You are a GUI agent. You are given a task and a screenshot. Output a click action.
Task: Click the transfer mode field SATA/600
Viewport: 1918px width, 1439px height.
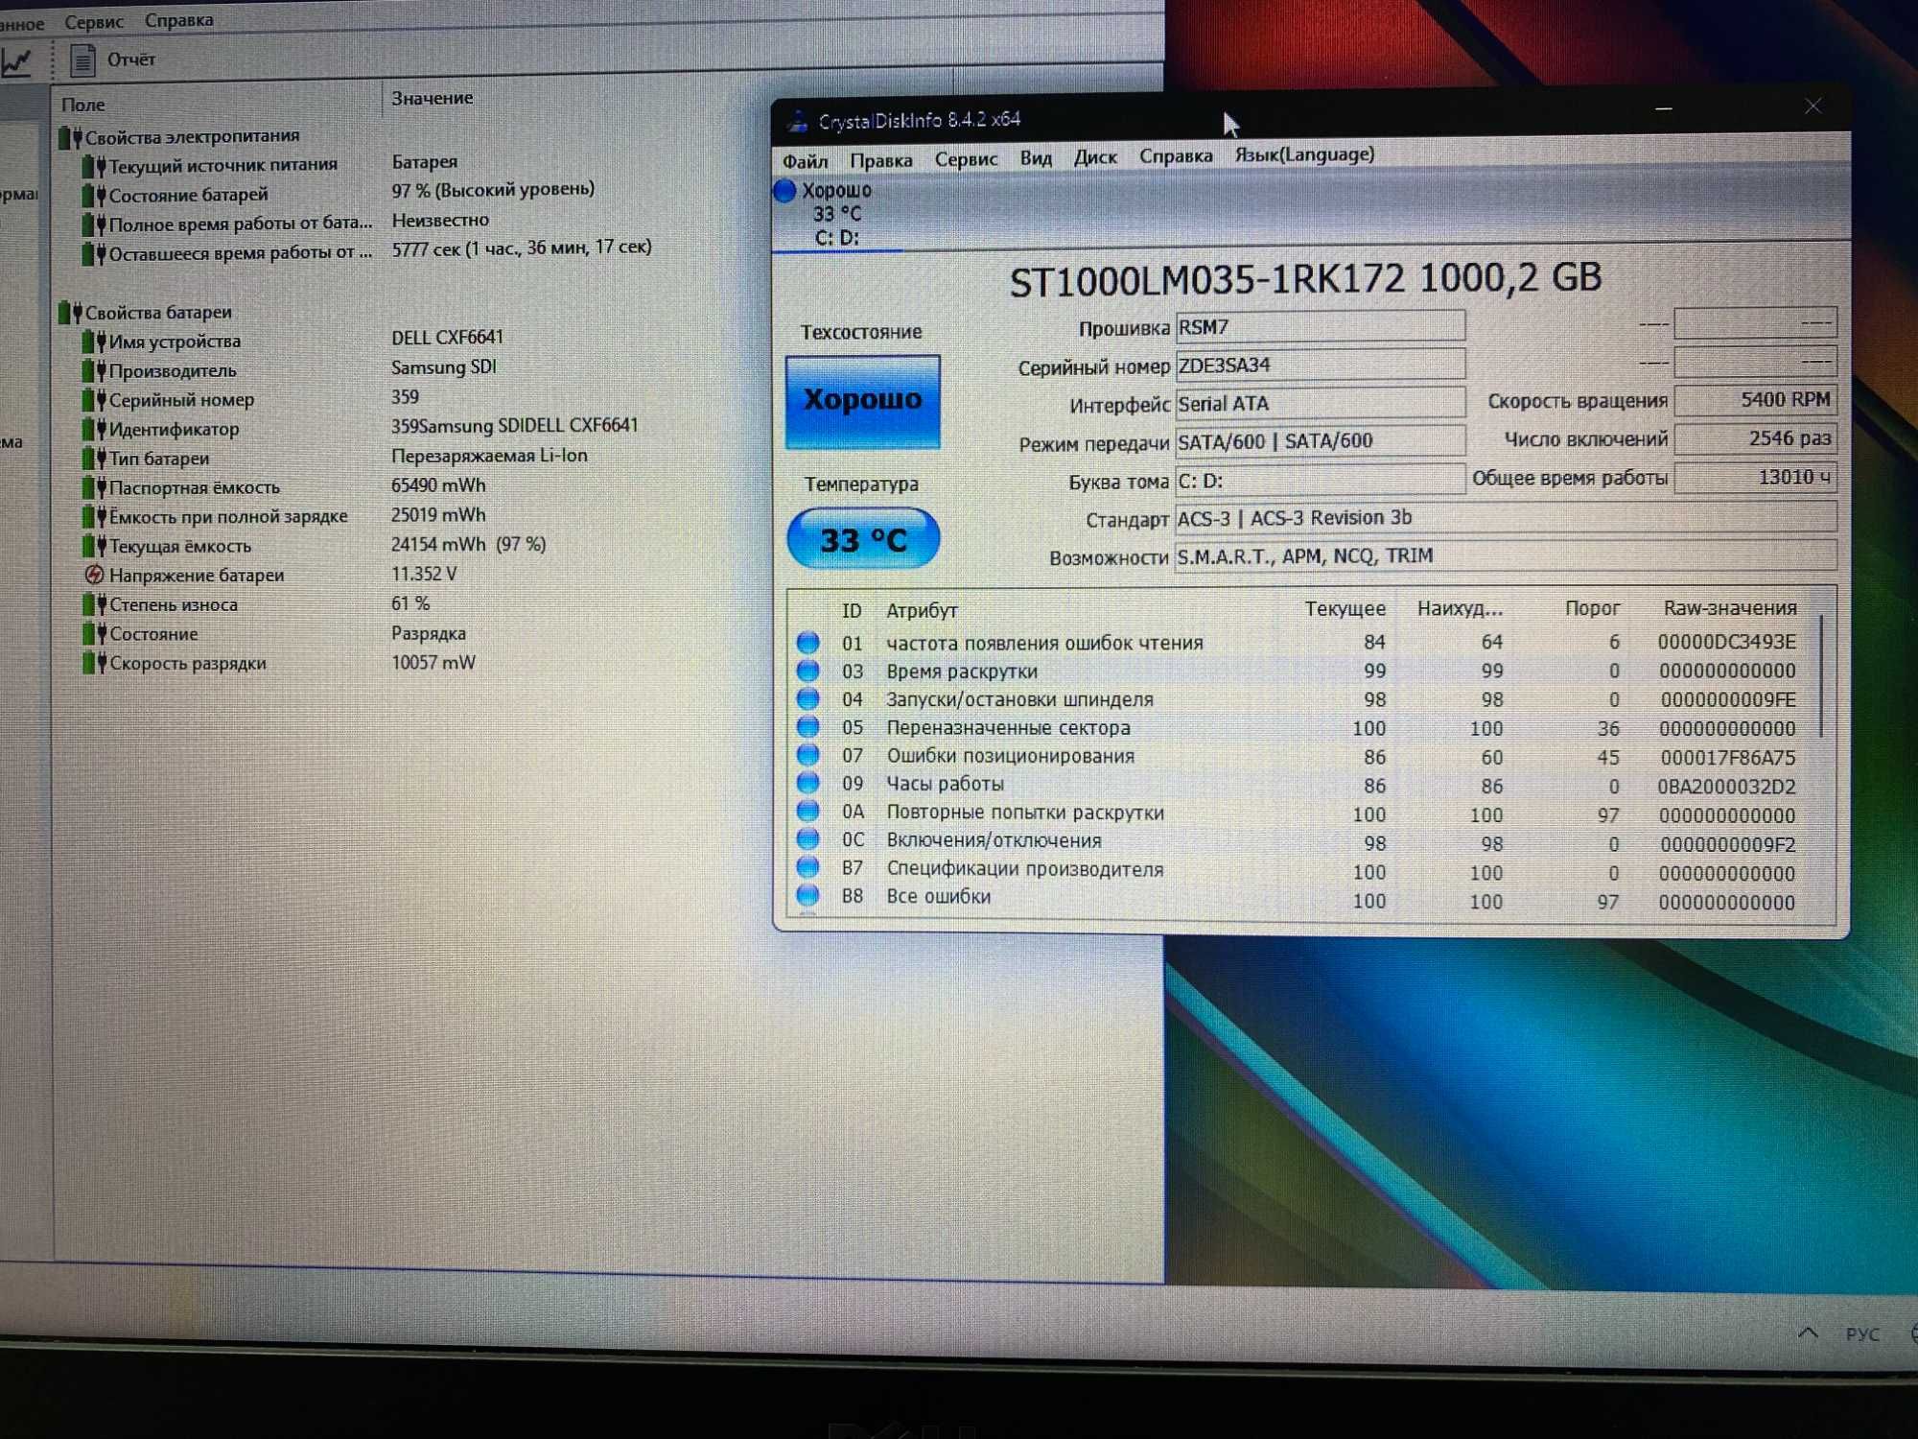[1320, 441]
